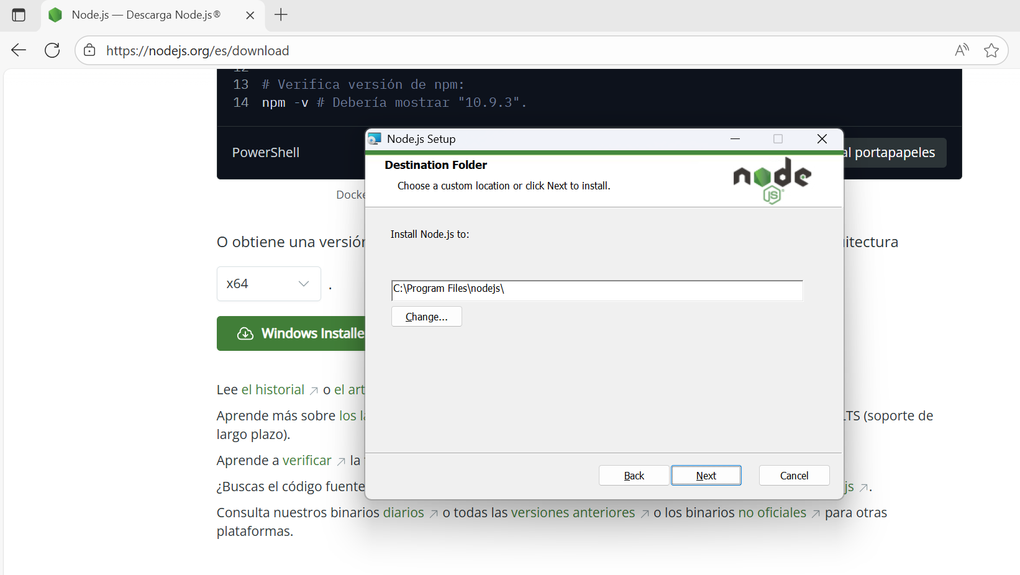
Task: Click the Node.js favicon on the tab
Action: click(x=55, y=15)
